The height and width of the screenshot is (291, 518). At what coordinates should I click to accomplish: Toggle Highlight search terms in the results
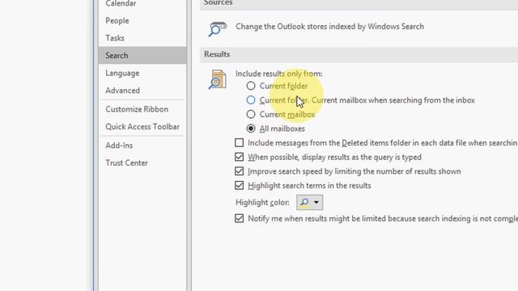pos(240,185)
